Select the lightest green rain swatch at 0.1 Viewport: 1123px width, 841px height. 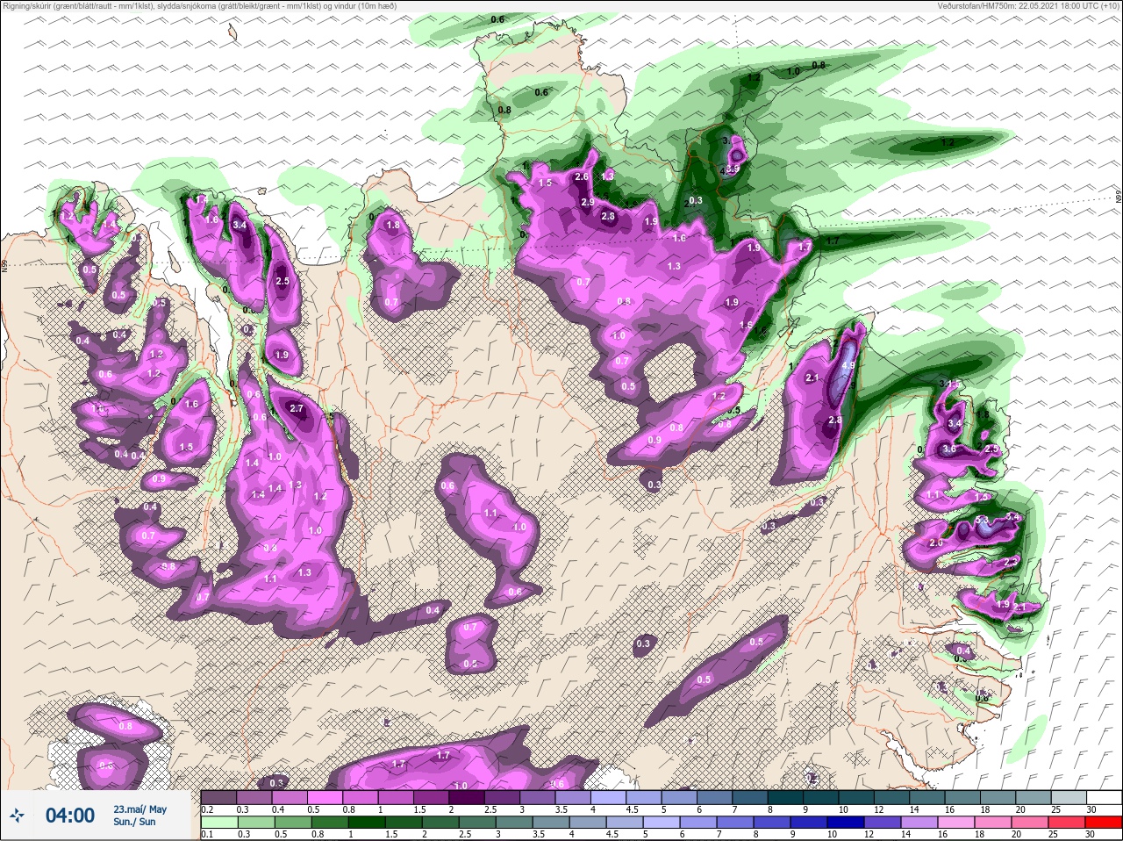218,823
